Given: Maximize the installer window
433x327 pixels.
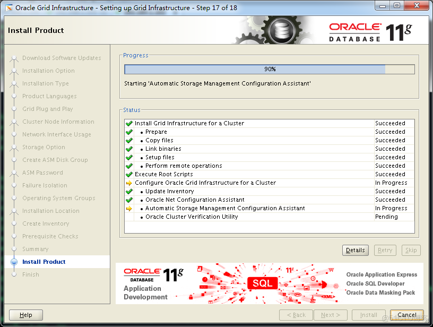Looking at the screenshot, I should (397, 6).
